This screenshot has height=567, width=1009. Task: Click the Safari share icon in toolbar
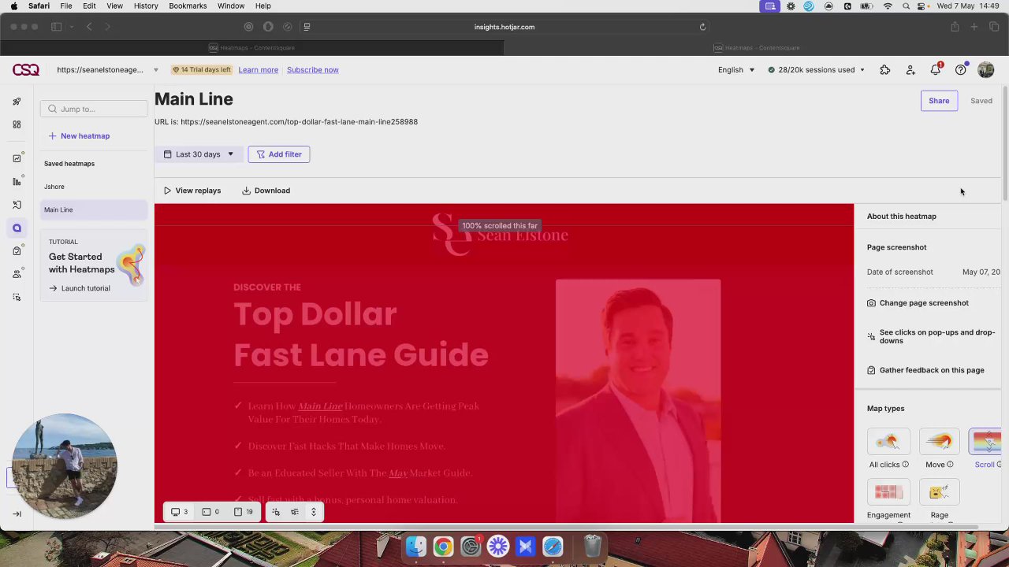click(955, 27)
